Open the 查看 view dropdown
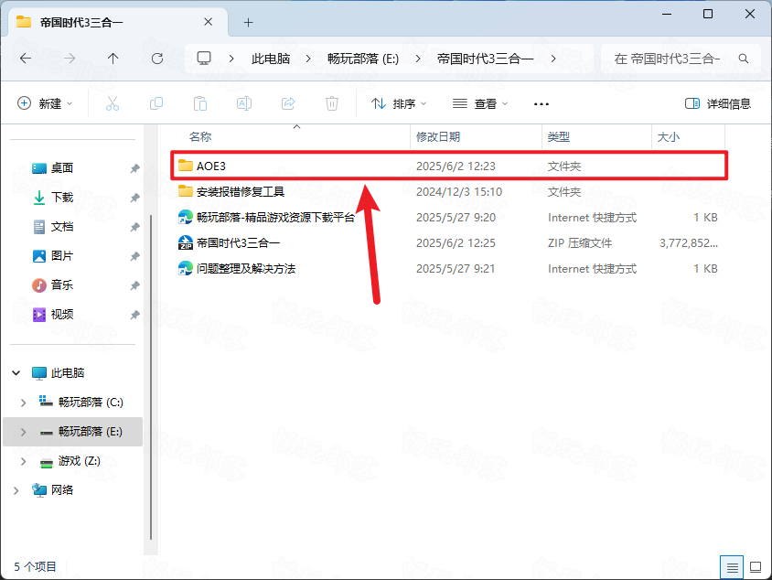 480,103
